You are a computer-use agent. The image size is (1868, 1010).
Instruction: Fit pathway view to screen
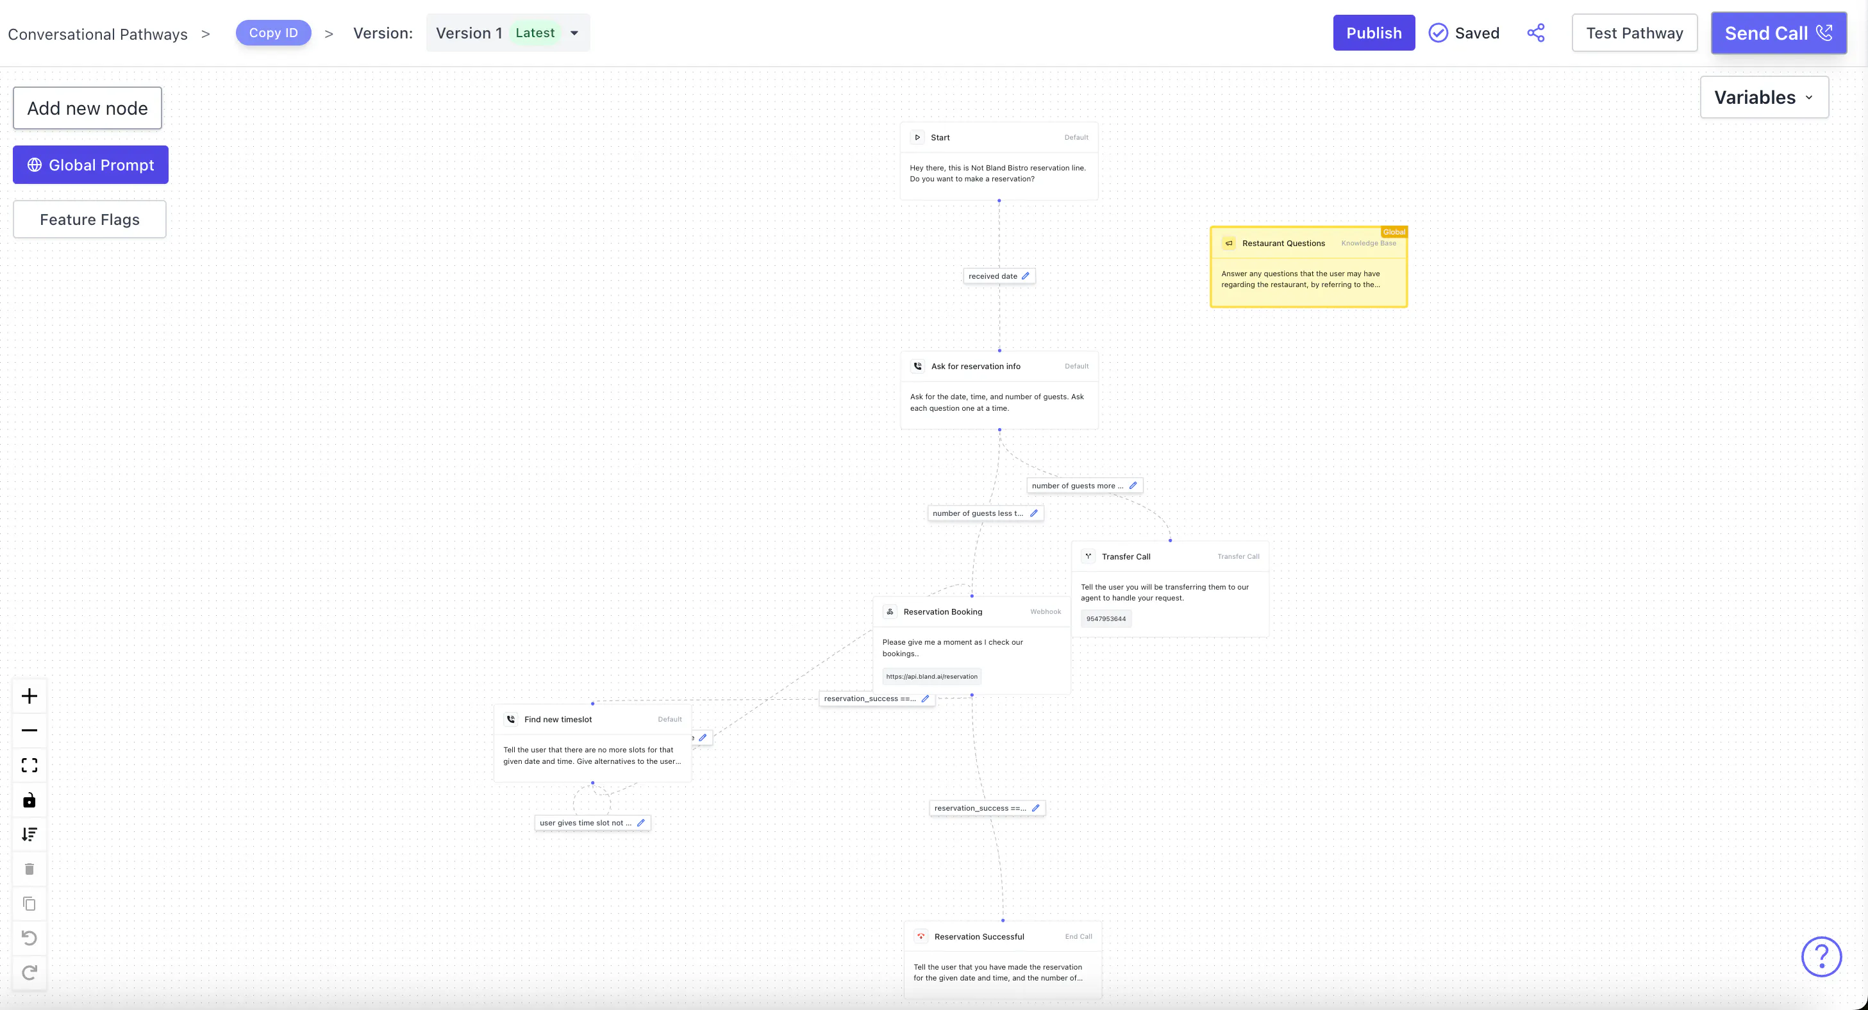point(29,765)
